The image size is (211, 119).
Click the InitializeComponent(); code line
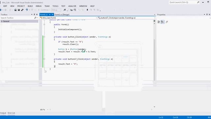coord(70,29)
